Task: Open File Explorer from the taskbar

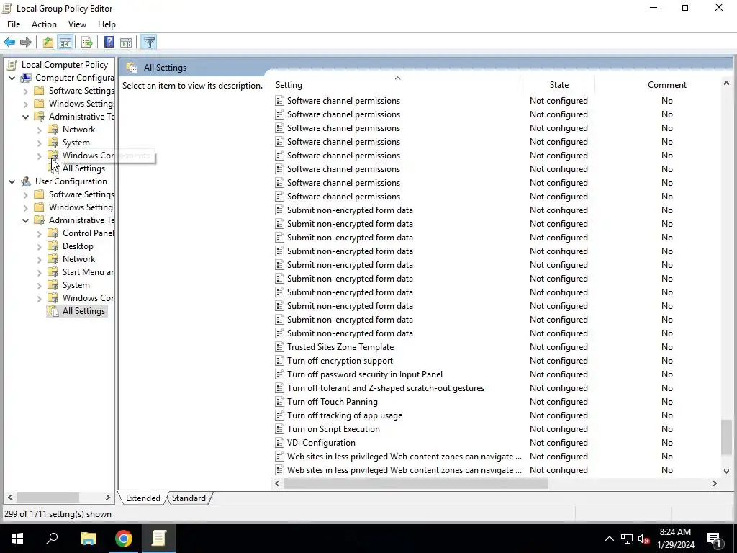Action: 88,539
